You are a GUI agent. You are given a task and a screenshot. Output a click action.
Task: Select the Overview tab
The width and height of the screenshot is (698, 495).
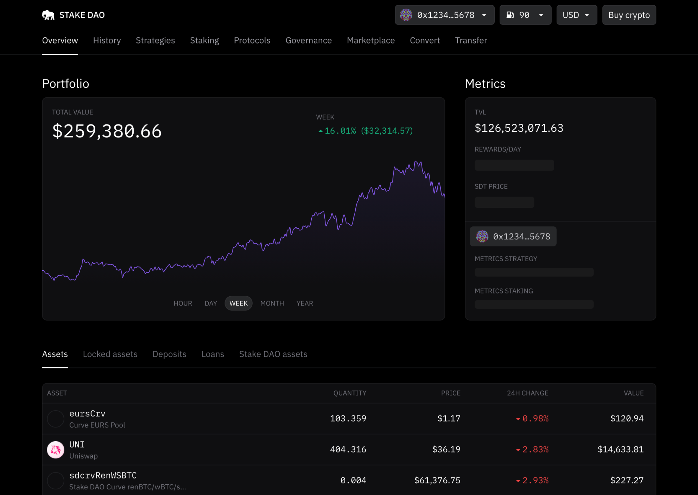point(60,40)
